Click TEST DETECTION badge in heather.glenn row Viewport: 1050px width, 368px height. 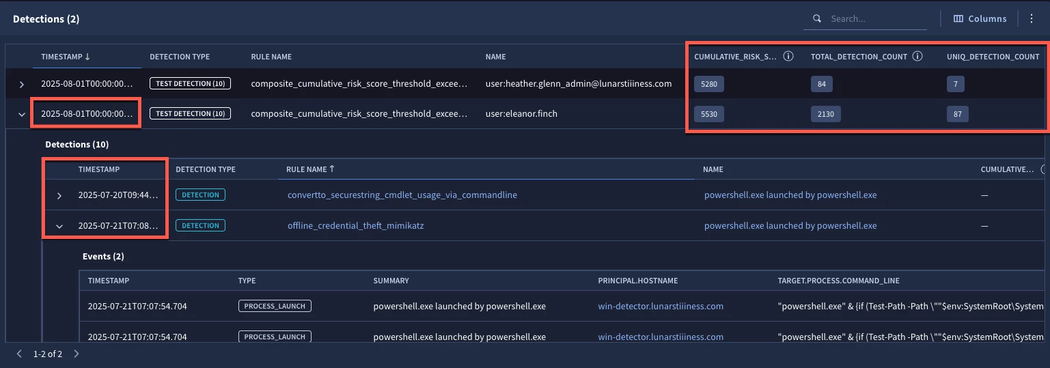pos(190,84)
